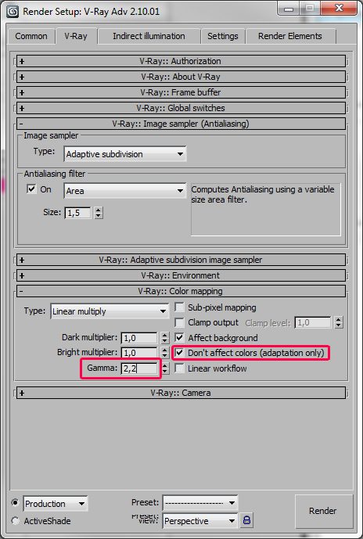
Task: Click the lock view icon beside Perspective
Action: 246,520
